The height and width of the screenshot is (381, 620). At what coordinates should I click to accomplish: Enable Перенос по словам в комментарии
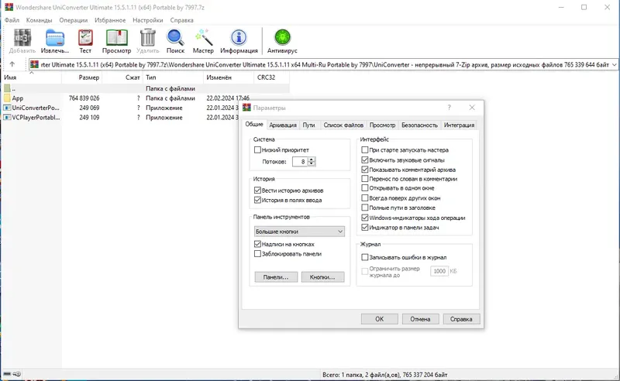tap(365, 179)
